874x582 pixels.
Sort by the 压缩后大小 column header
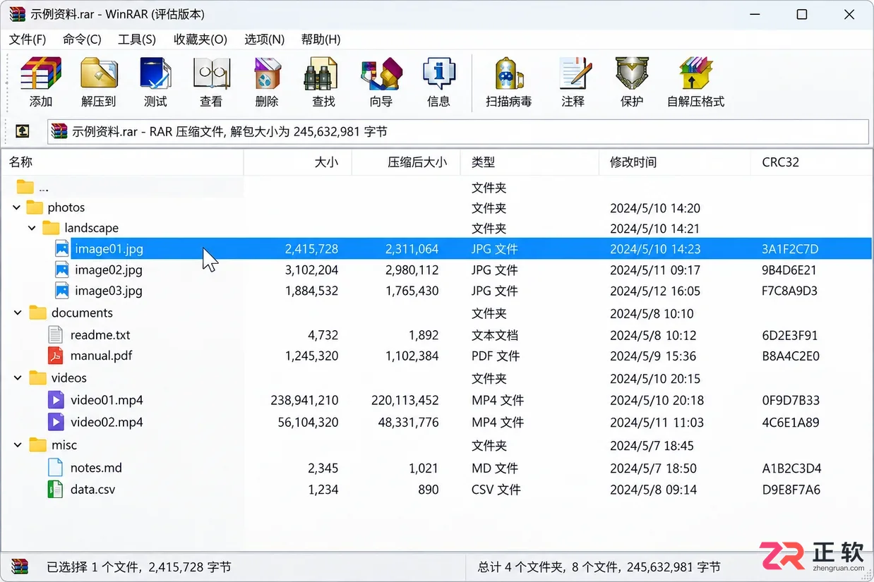point(406,162)
